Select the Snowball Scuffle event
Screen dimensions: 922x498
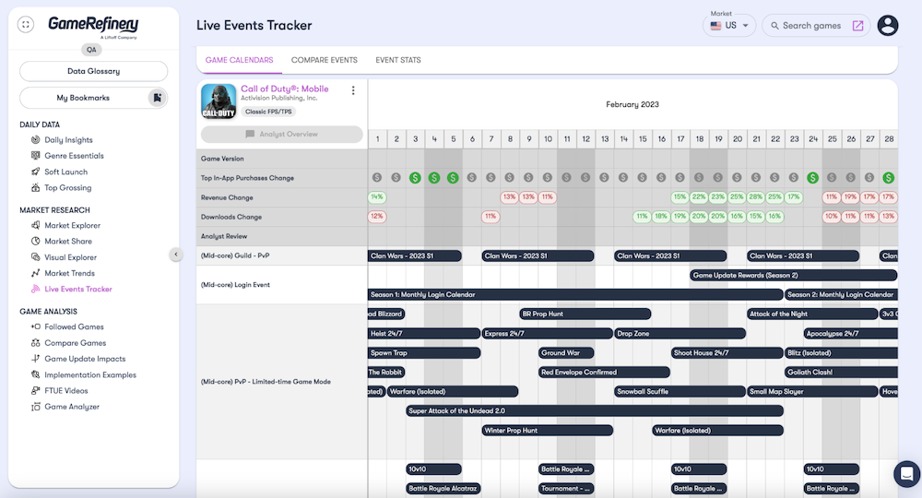680,392
